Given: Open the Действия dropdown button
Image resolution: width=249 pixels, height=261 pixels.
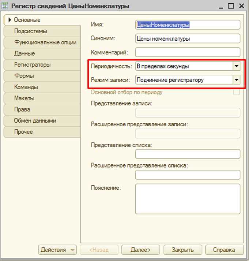Looking at the screenshot, I should [x=57, y=250].
